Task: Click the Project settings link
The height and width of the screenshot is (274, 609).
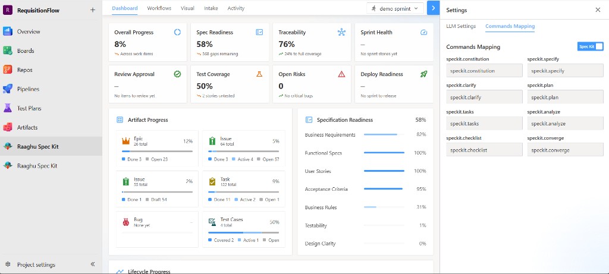Action: point(36,264)
